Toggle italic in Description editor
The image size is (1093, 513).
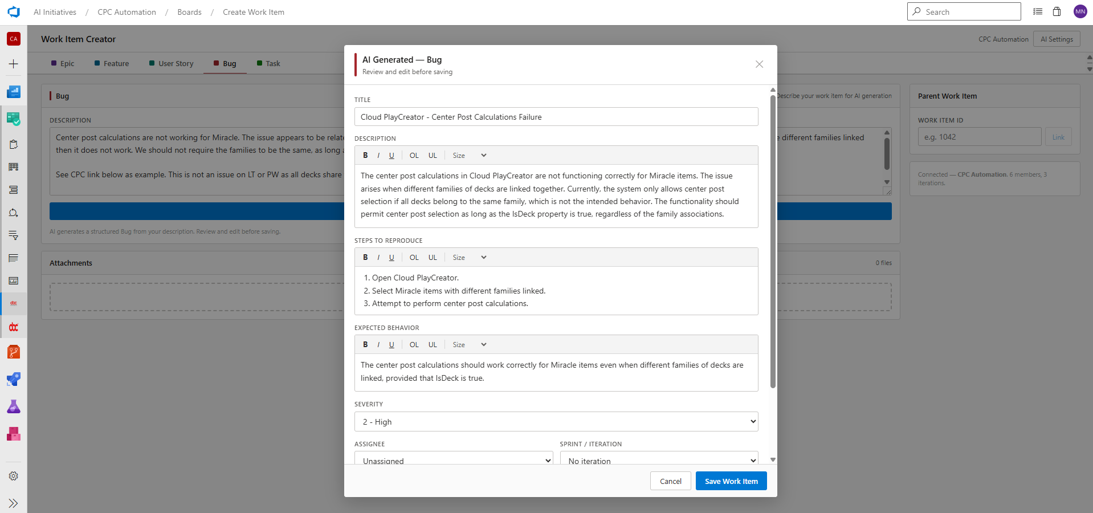378,156
